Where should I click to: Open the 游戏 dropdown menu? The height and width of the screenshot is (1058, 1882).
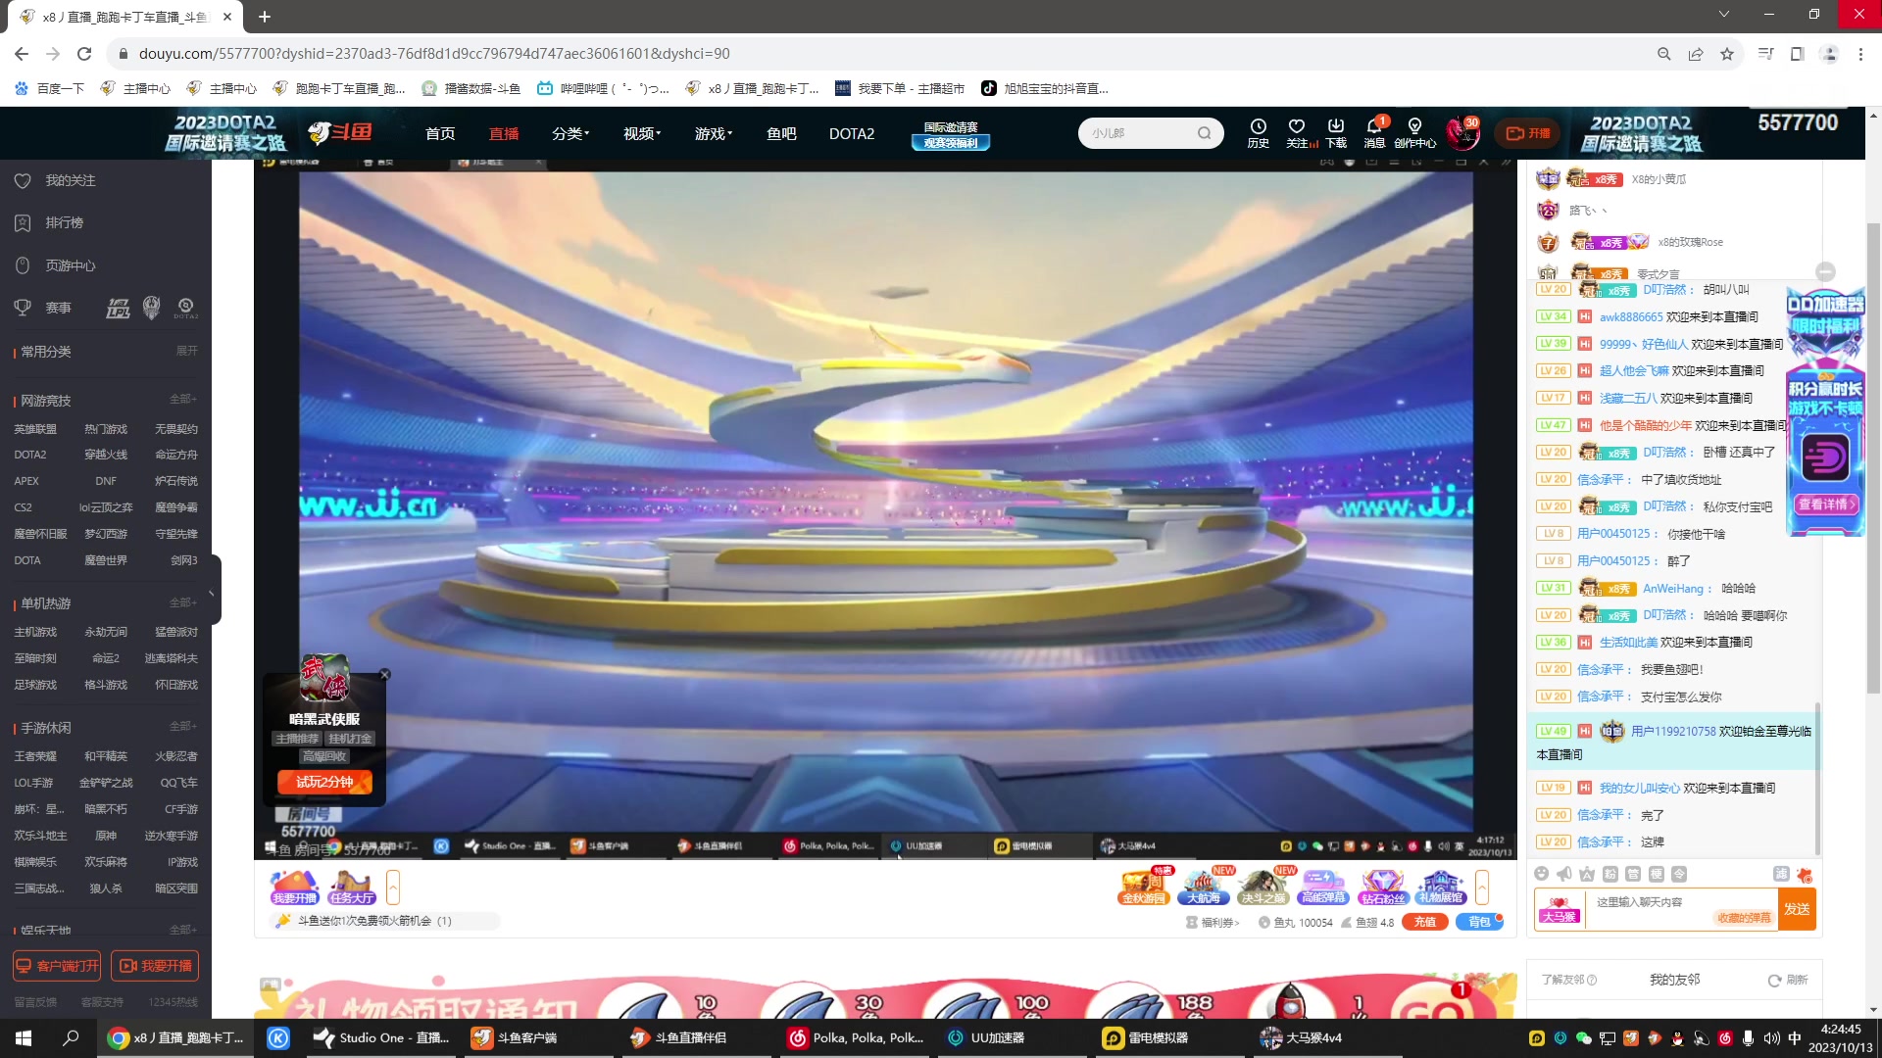(x=714, y=133)
